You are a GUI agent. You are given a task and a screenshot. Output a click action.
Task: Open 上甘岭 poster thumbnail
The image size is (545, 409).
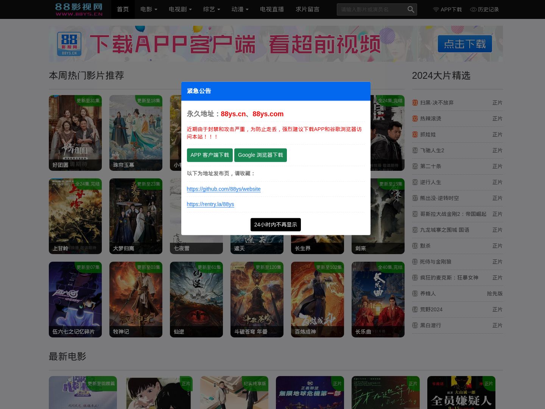pyautogui.click(x=75, y=216)
